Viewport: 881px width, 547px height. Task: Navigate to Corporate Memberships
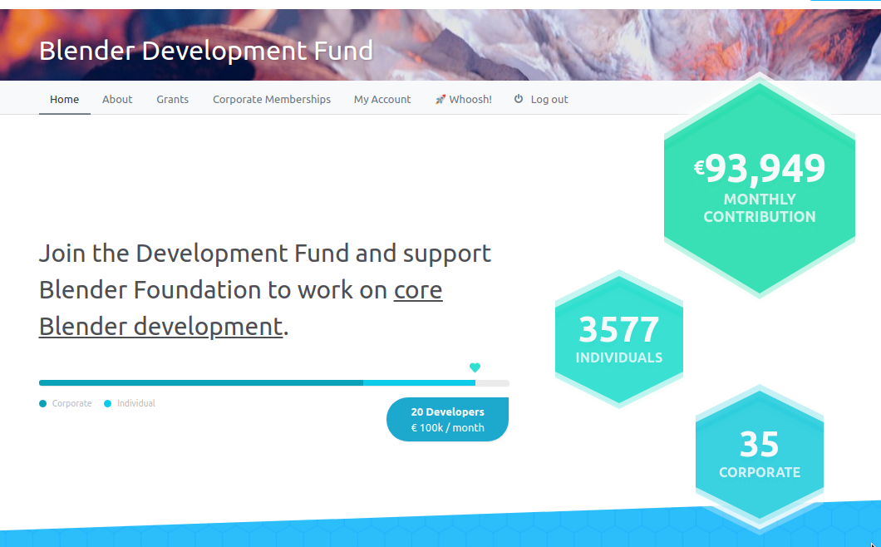tap(271, 99)
